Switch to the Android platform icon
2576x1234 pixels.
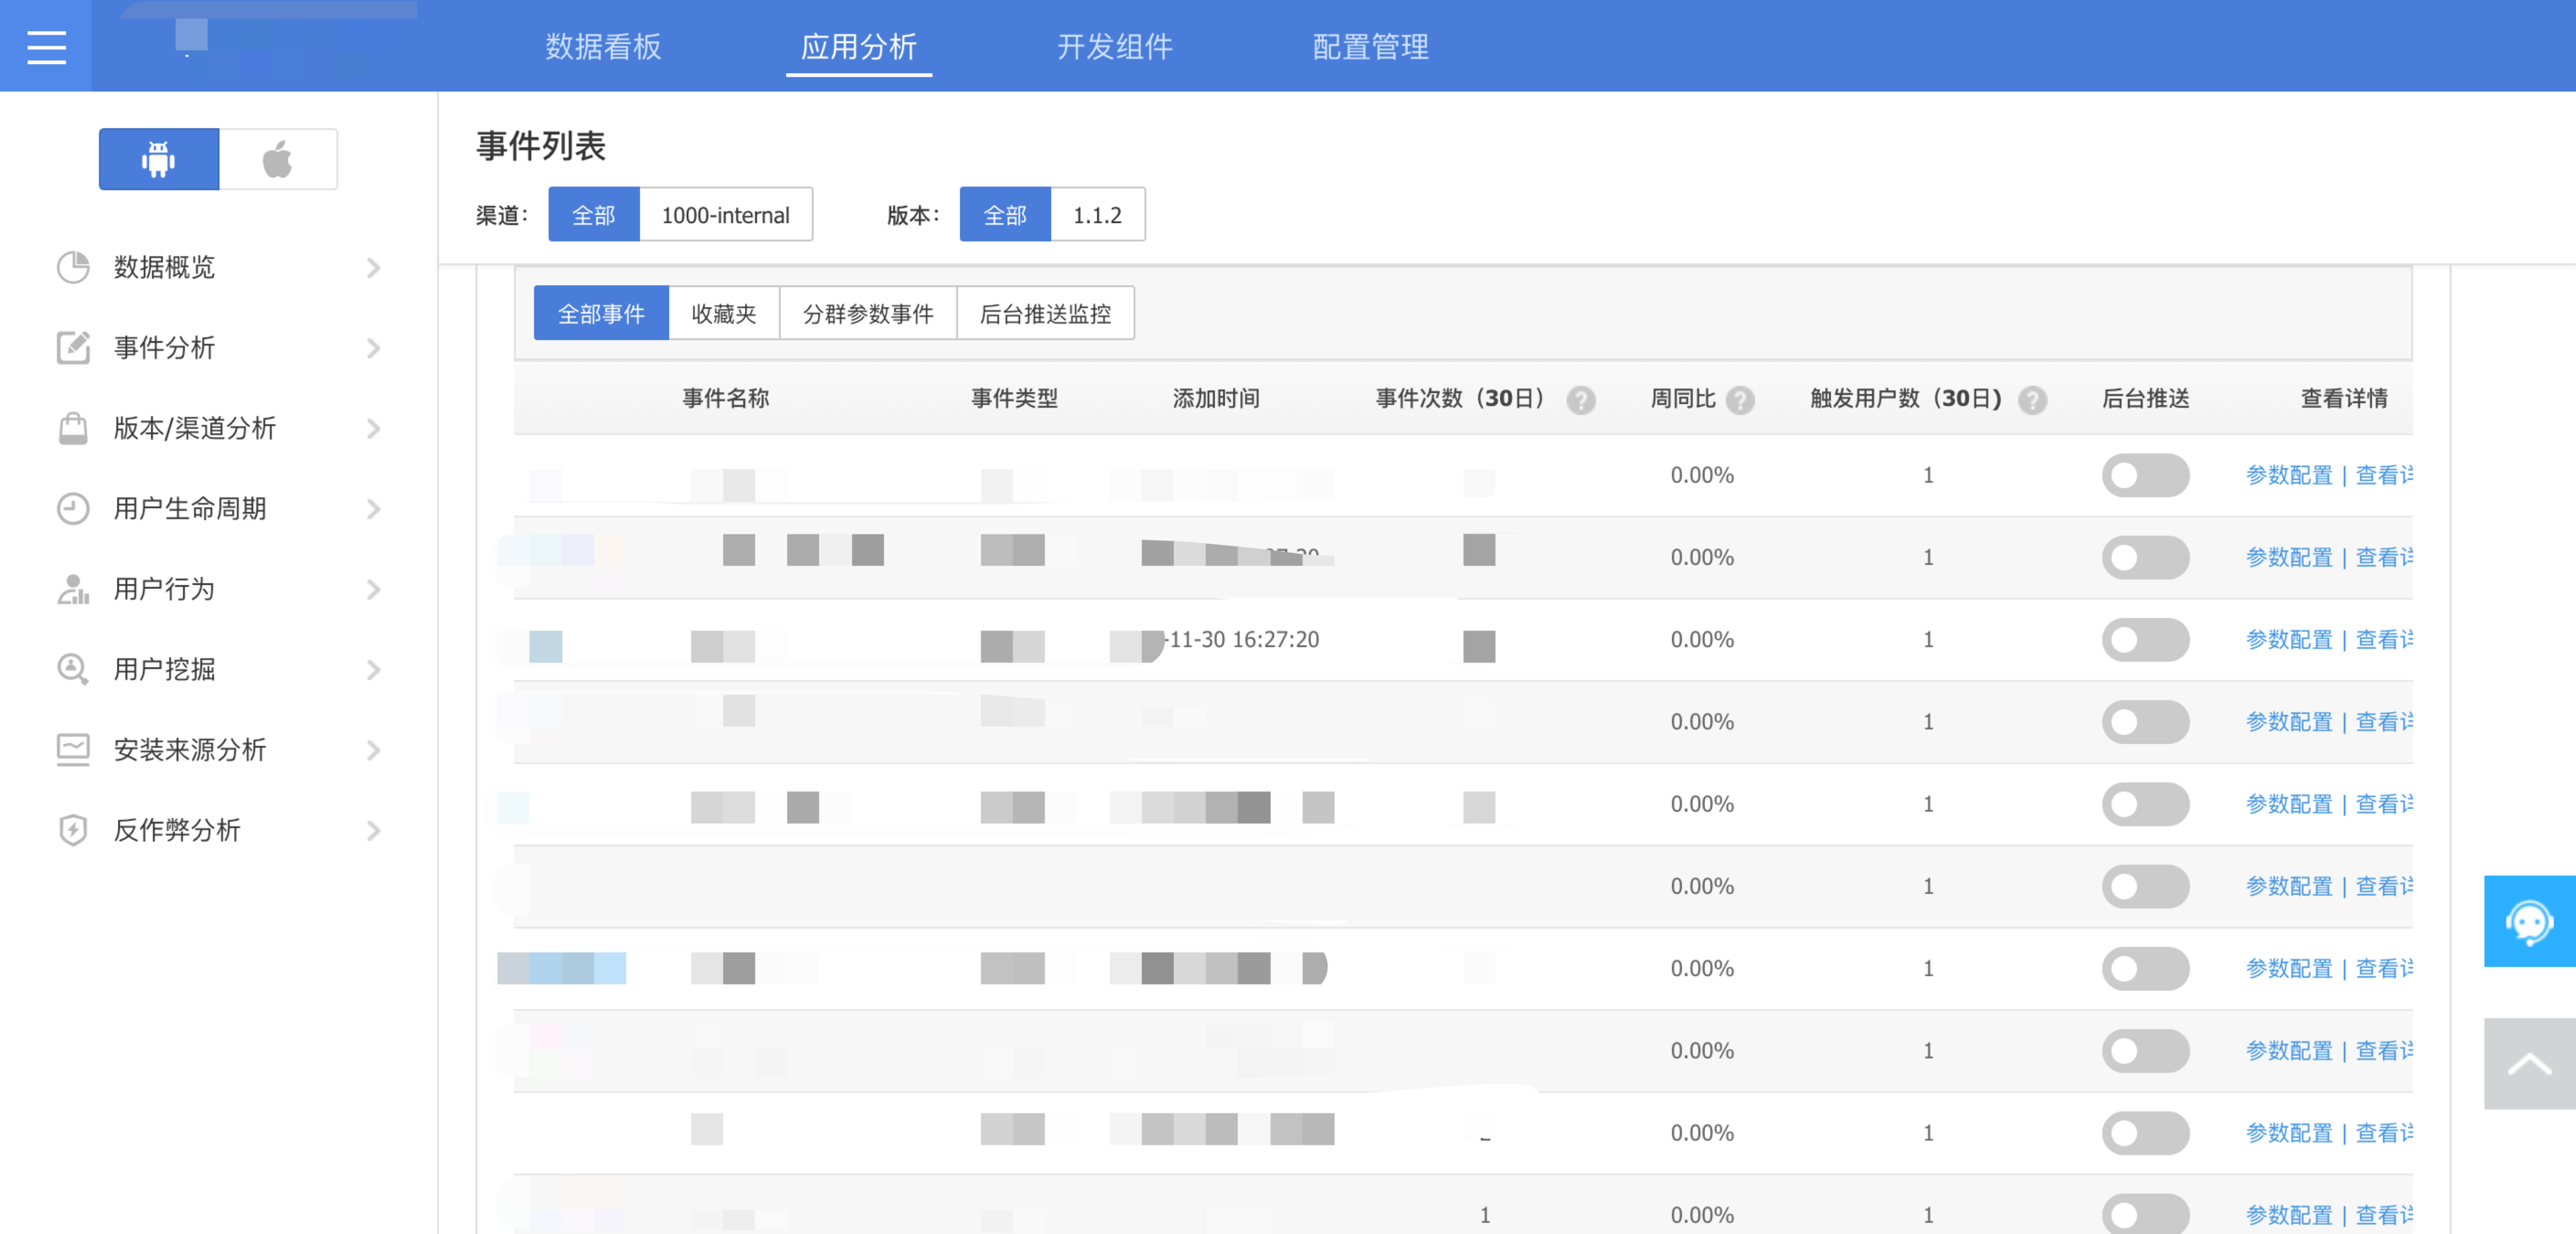tap(159, 159)
